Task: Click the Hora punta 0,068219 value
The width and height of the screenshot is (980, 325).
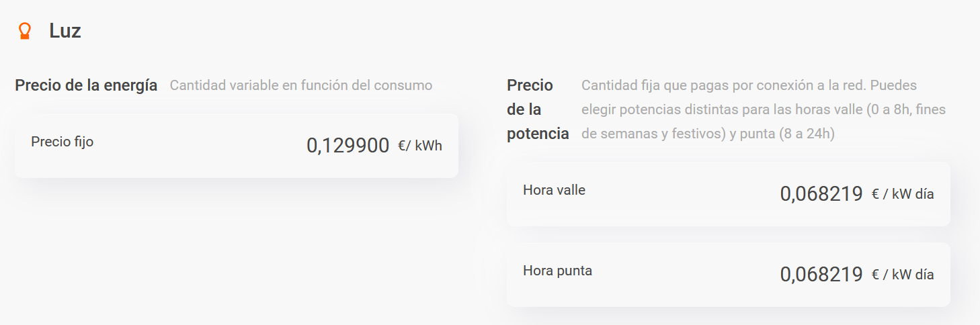Action: pos(821,275)
